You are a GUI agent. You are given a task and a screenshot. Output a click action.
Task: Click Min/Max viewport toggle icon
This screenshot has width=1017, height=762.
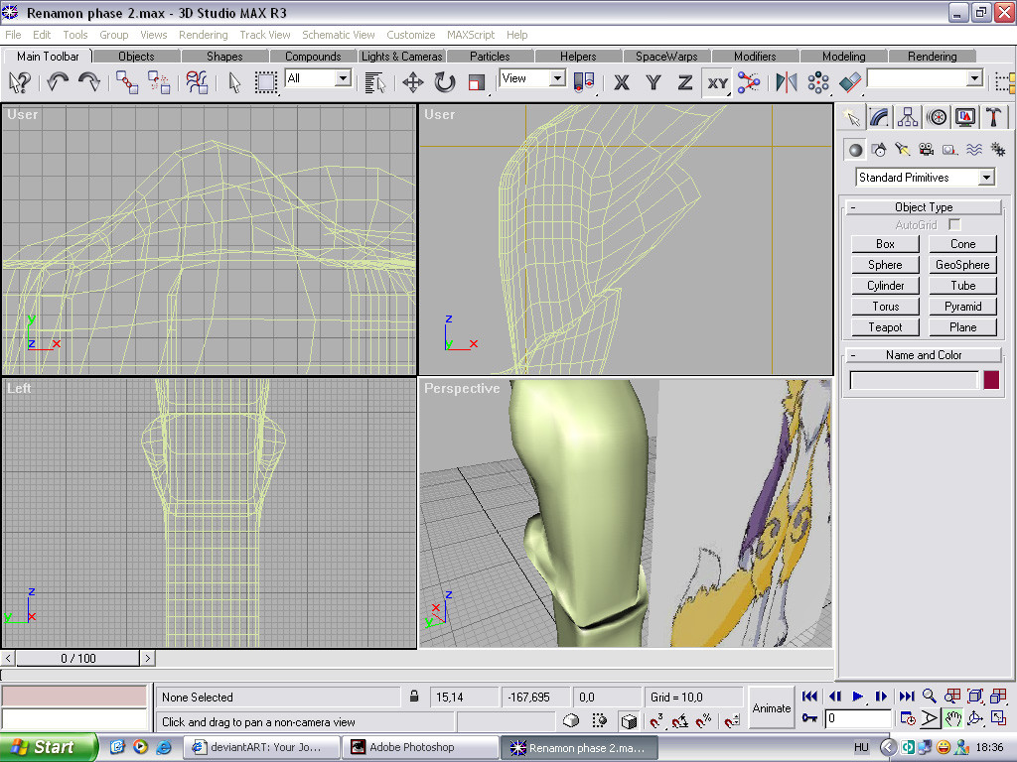(x=998, y=718)
